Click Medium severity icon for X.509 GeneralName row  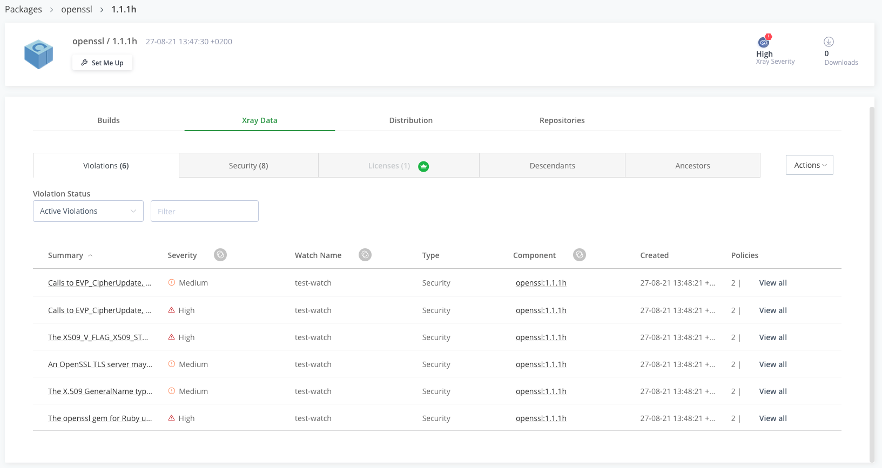(x=172, y=391)
